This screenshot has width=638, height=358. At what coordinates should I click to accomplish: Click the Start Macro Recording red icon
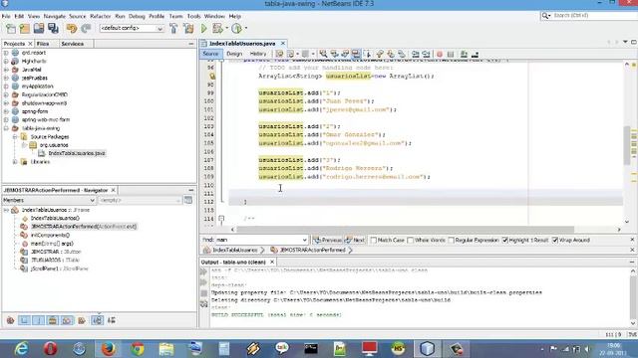click(x=440, y=54)
